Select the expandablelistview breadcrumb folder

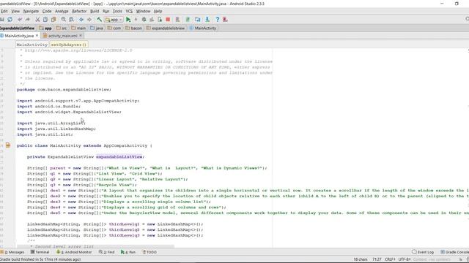click(166, 28)
